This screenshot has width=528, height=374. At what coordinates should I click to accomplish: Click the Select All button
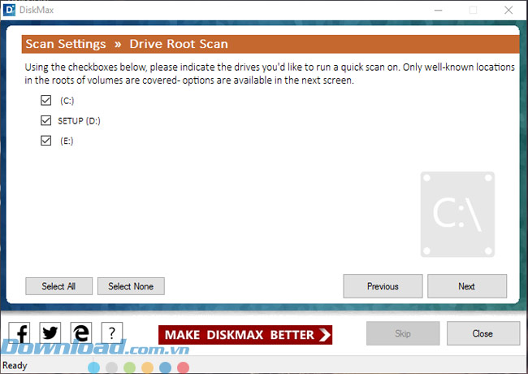[x=59, y=286]
